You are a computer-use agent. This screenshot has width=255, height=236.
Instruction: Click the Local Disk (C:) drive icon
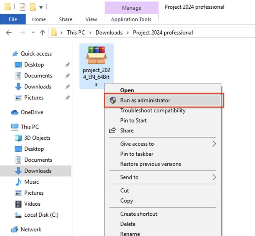pyautogui.click(x=18, y=215)
